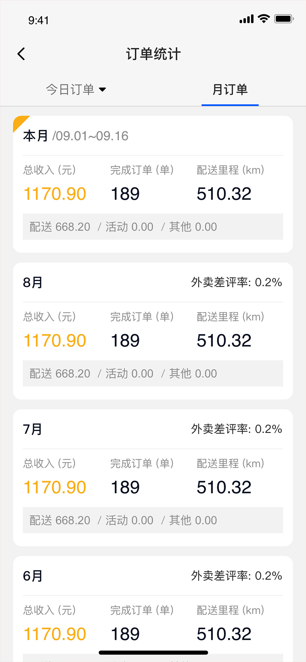Tap the back arrow icon
This screenshot has width=306, height=662.
21,54
